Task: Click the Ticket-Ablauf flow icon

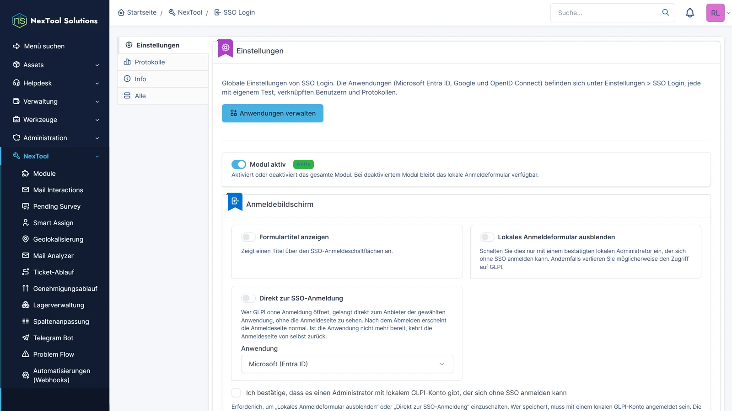Action: (x=26, y=272)
